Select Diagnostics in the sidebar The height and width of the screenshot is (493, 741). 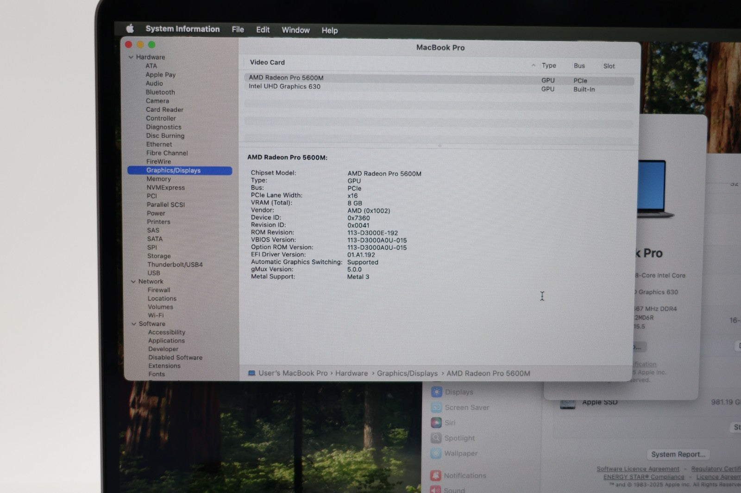(164, 127)
